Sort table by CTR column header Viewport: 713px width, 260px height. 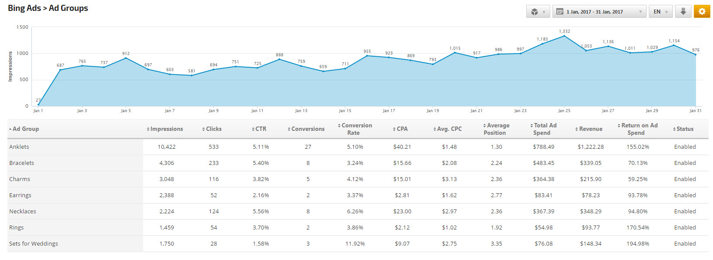[x=259, y=129]
